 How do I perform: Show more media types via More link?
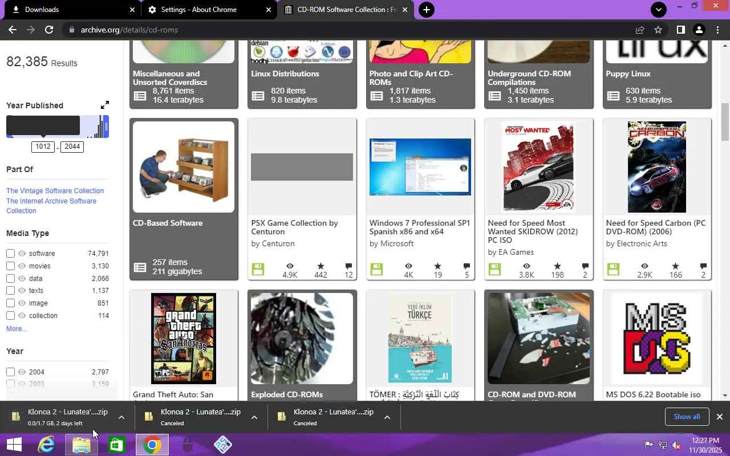click(16, 329)
